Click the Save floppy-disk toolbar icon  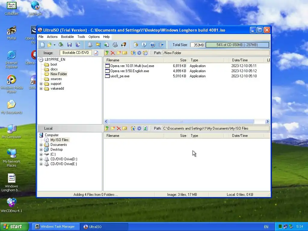tap(69, 45)
